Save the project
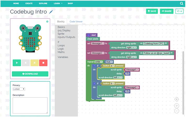Screen dimensions: 186x117 click(152, 11)
